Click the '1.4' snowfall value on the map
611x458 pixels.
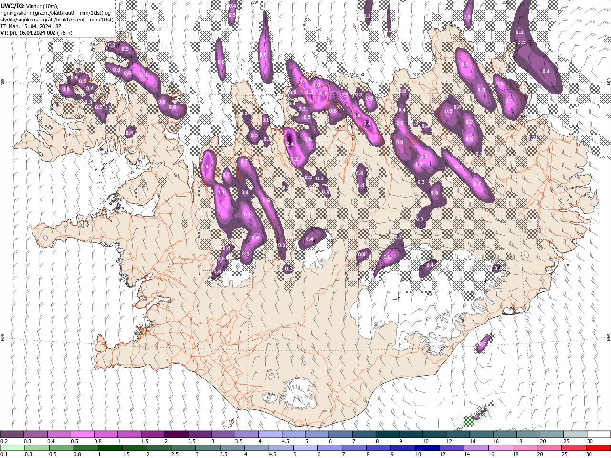(x=206, y=167)
